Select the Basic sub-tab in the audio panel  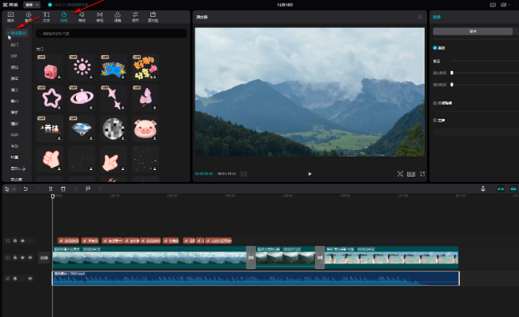click(473, 31)
